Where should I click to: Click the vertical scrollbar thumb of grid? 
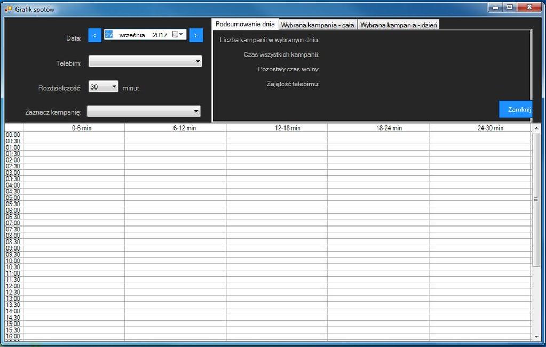coord(536,199)
